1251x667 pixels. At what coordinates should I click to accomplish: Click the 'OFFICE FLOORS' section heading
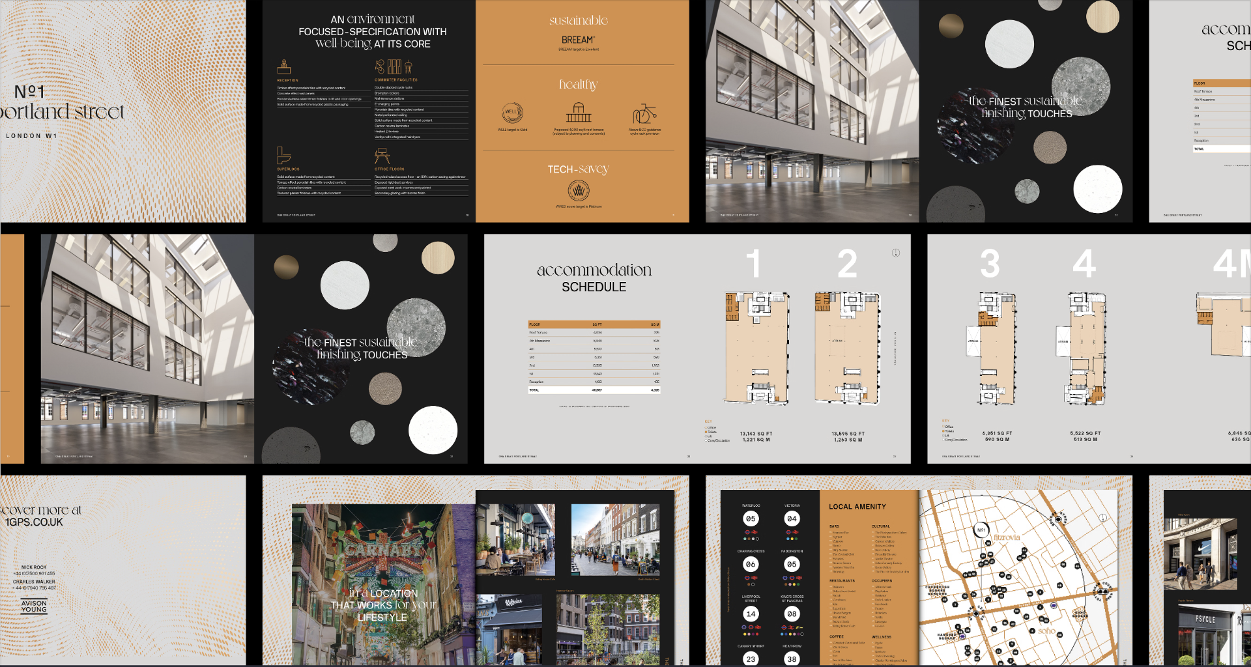point(389,169)
